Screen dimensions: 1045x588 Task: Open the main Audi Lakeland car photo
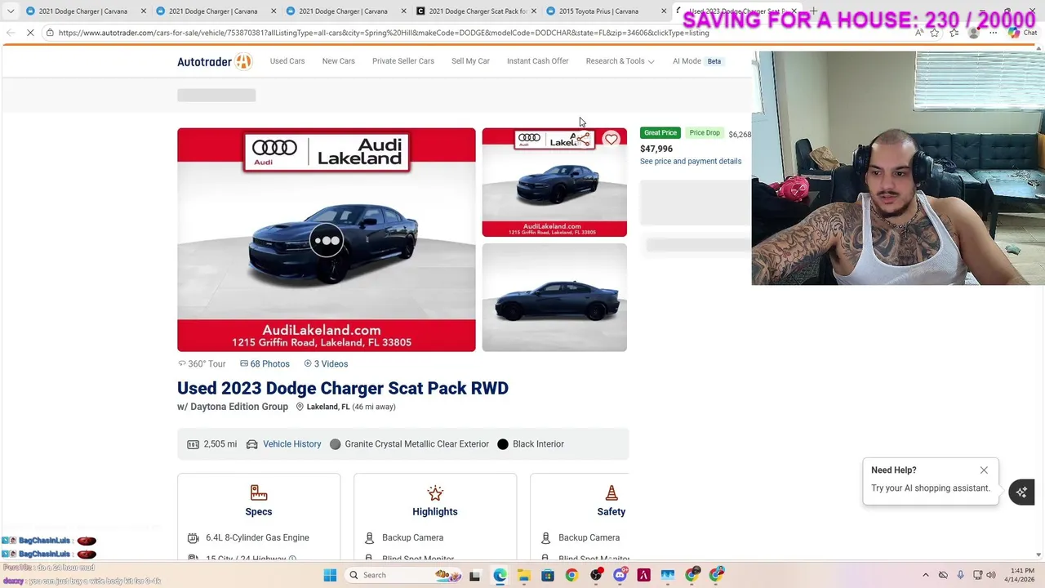[x=327, y=240]
